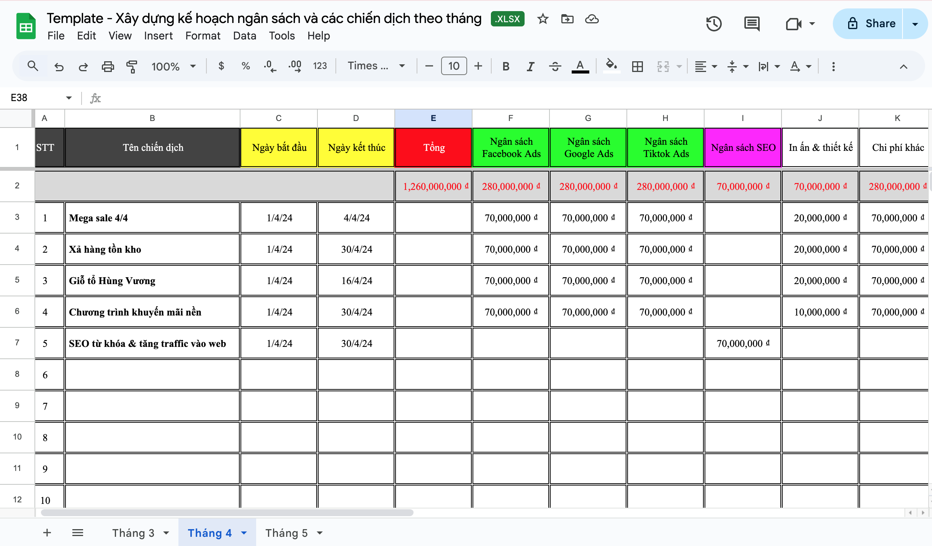Open the Format menu
The image size is (932, 546).
pyautogui.click(x=203, y=36)
